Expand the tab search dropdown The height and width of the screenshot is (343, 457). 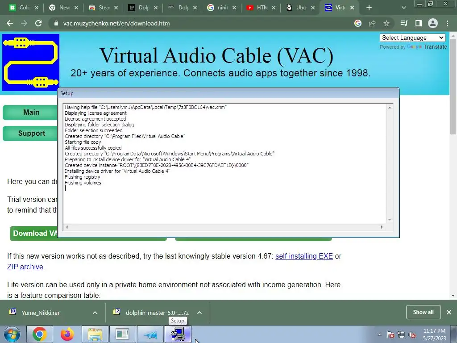point(403,8)
